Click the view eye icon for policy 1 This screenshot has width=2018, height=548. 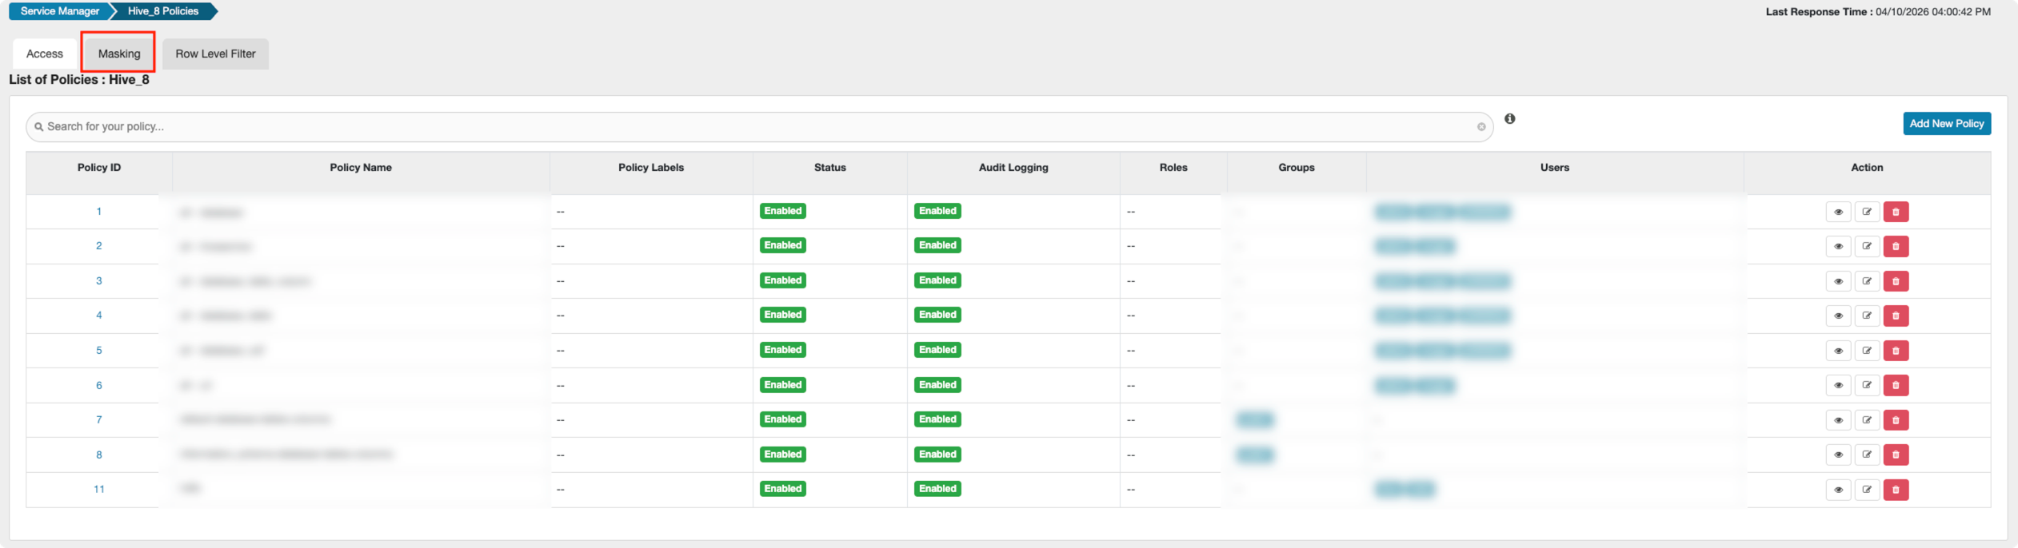(1837, 212)
